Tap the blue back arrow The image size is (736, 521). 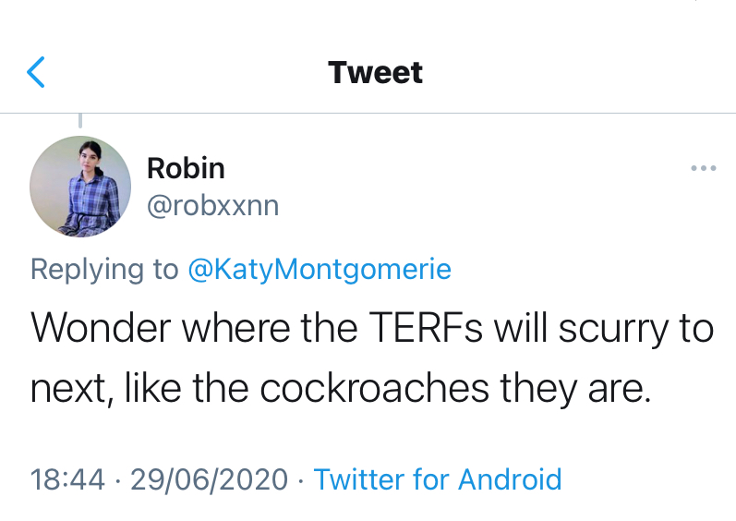(x=36, y=72)
